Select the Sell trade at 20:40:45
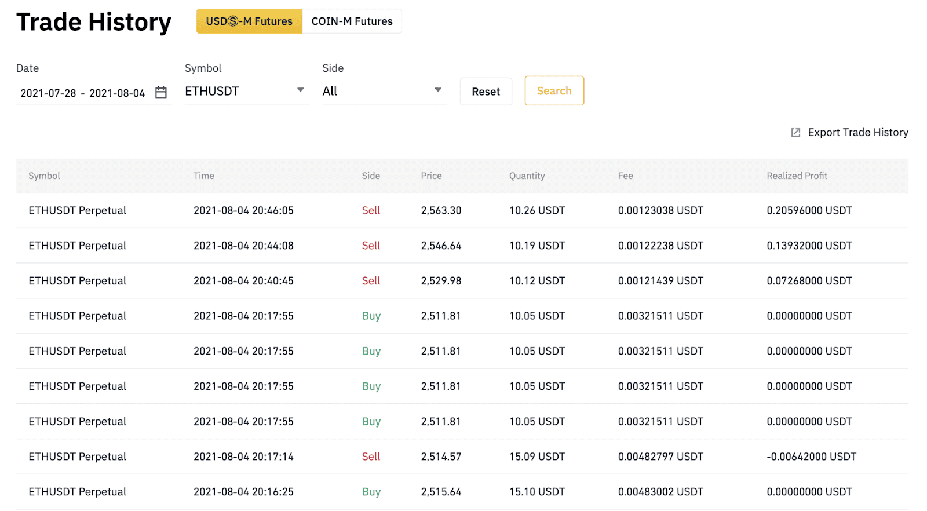The width and height of the screenshot is (927, 511). pos(462,281)
